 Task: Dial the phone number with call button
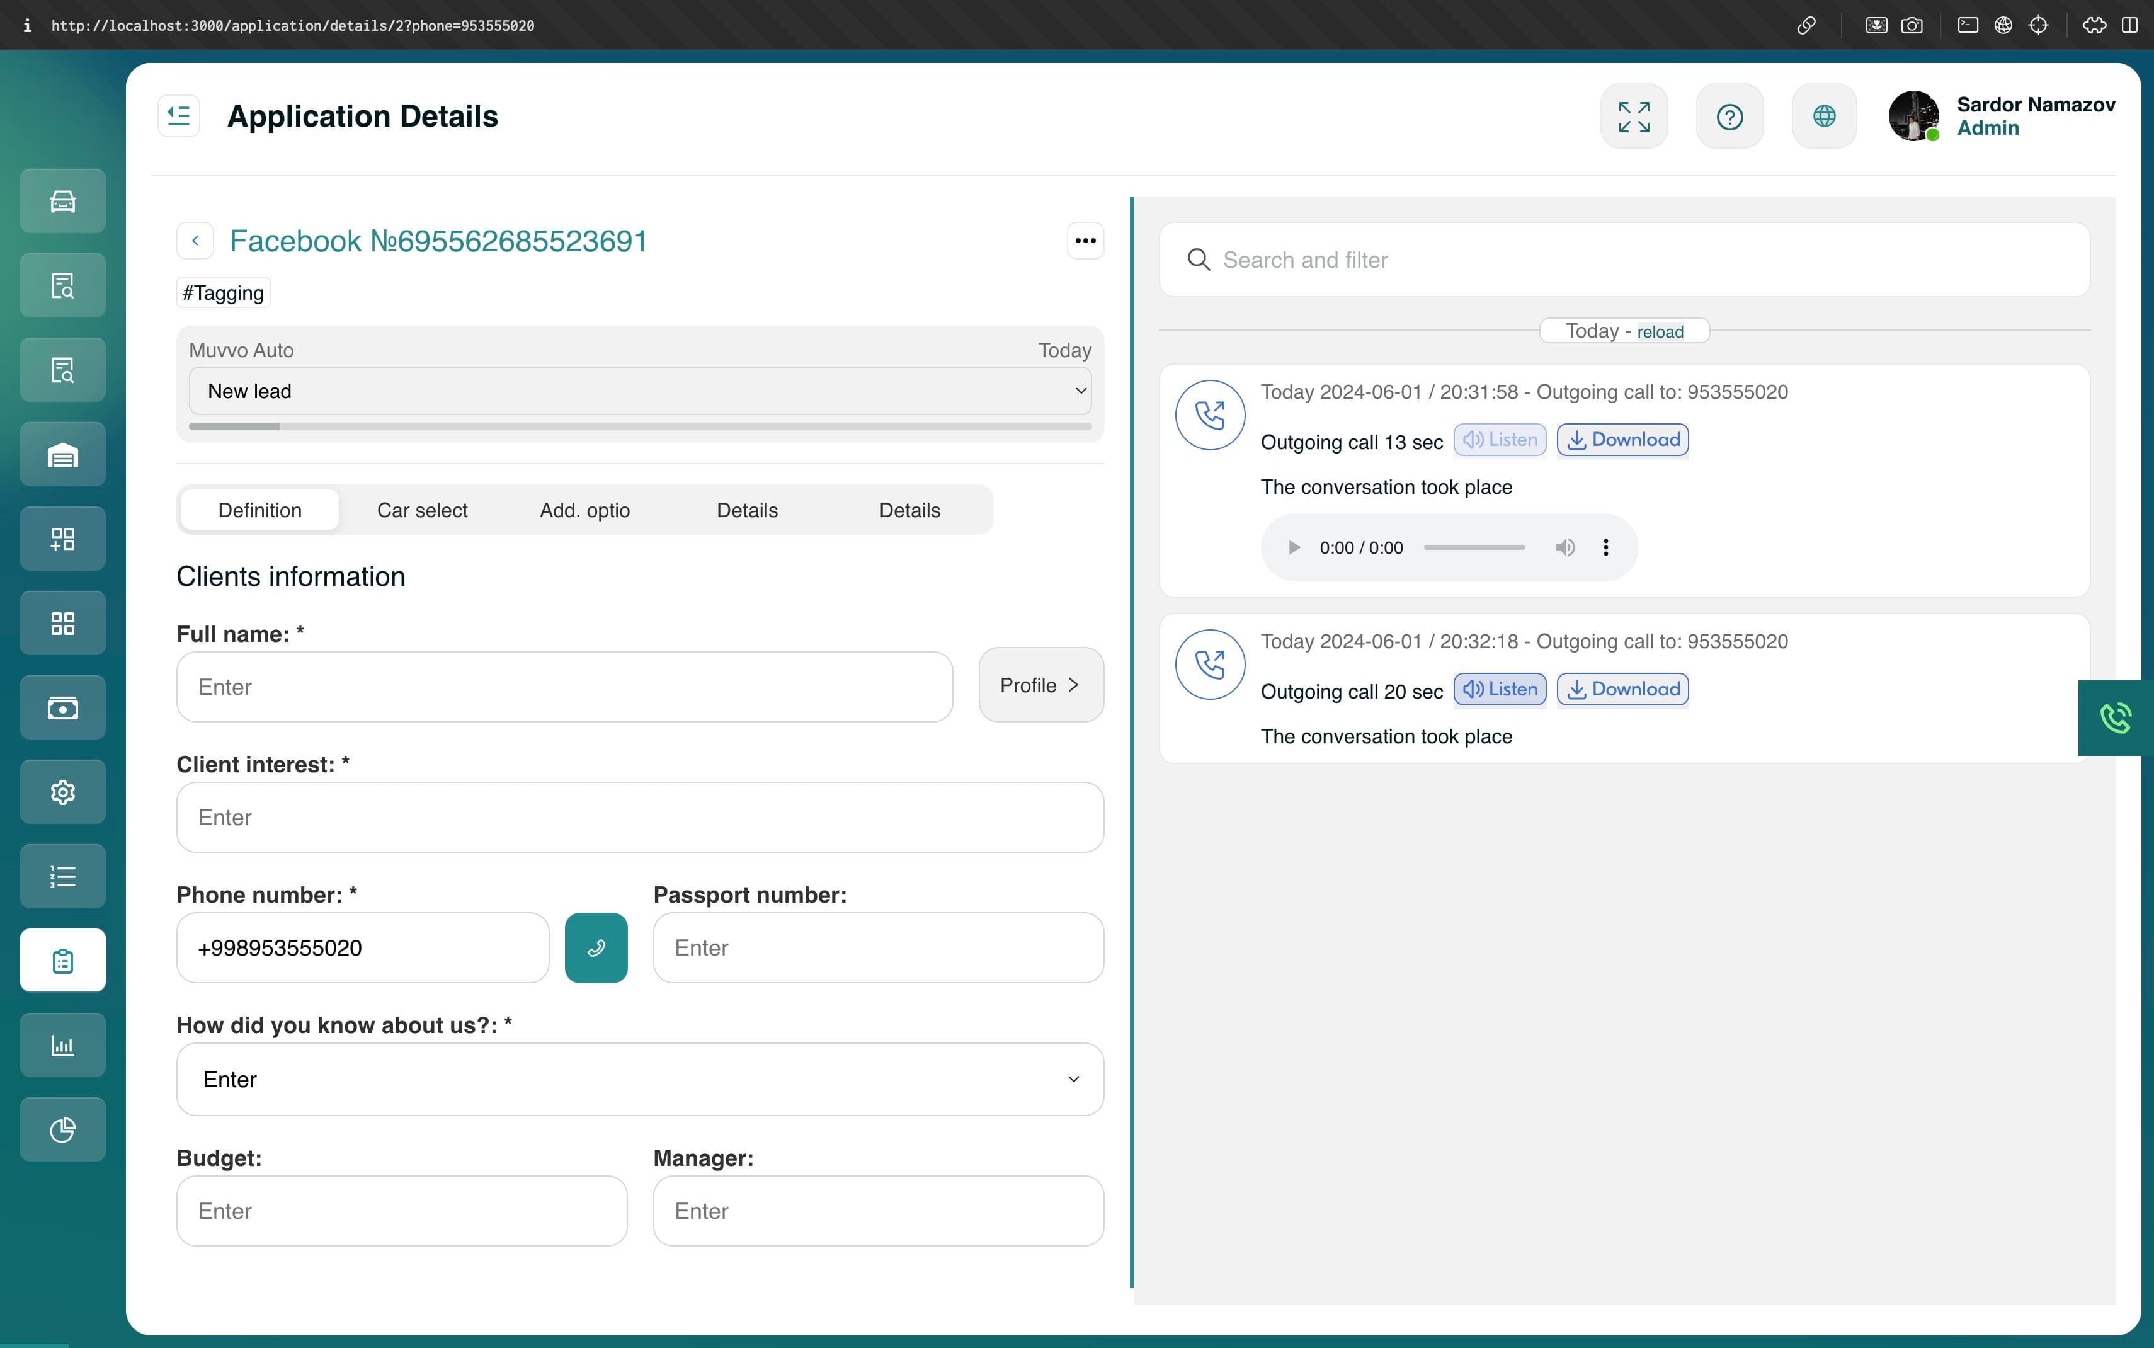(596, 948)
